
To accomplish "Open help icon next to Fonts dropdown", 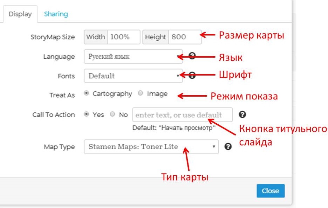I will 192,75.
